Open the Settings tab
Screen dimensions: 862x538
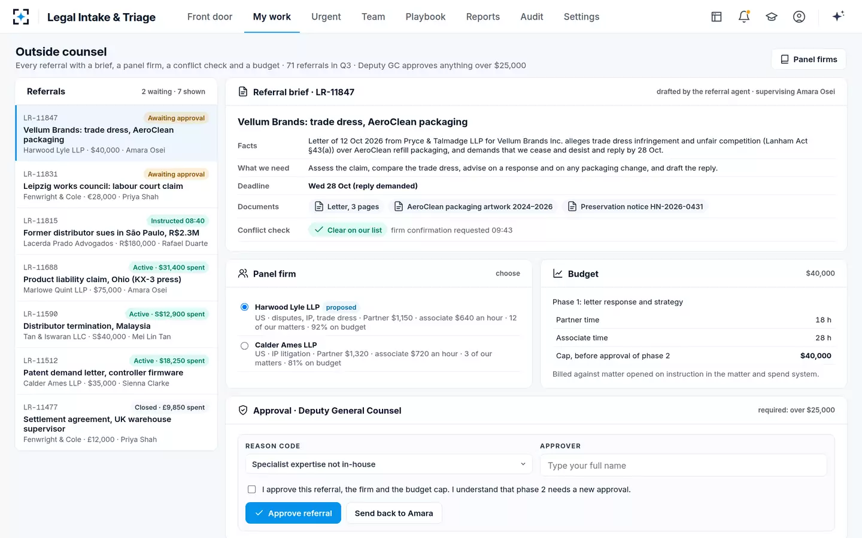(581, 17)
